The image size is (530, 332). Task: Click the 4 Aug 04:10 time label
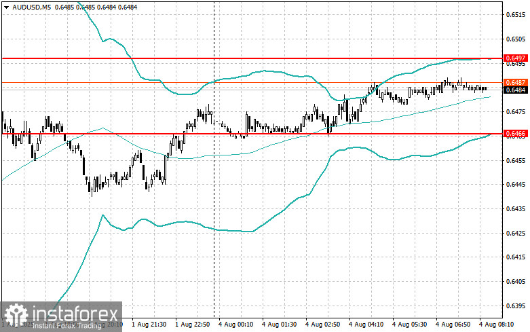pos(366,325)
